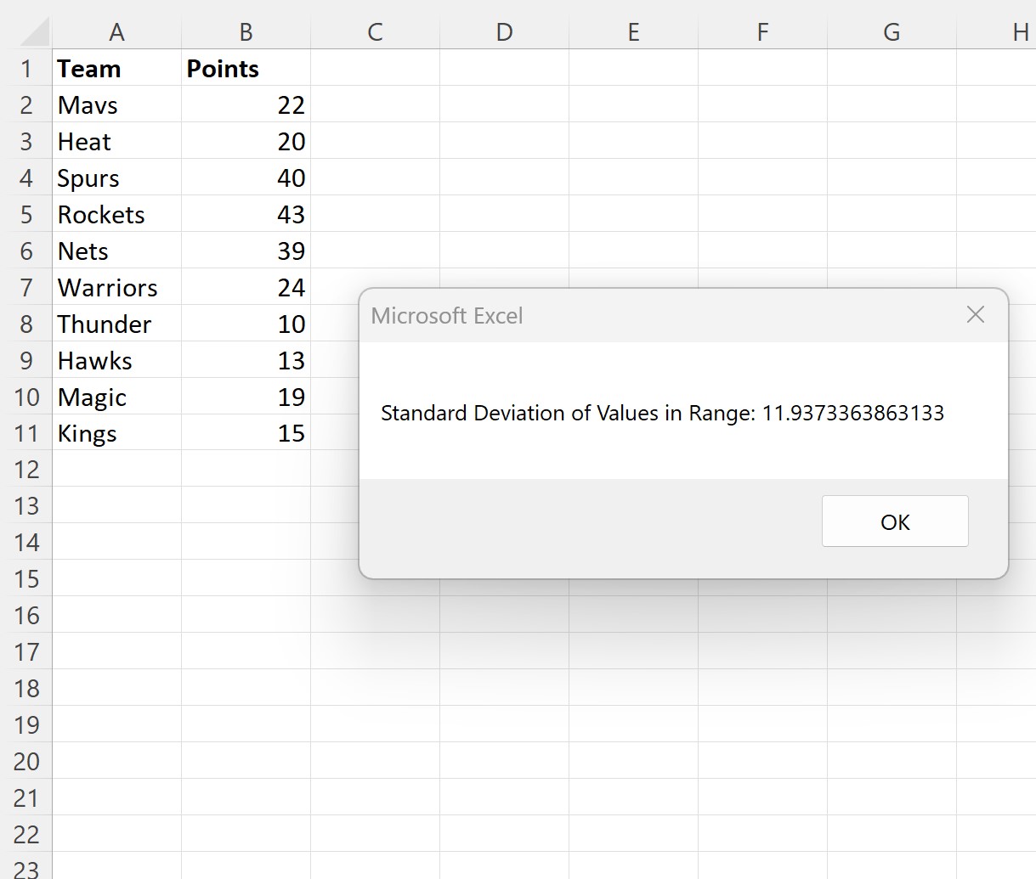
Task: Click the Kings points value 15
Action: tap(246, 433)
